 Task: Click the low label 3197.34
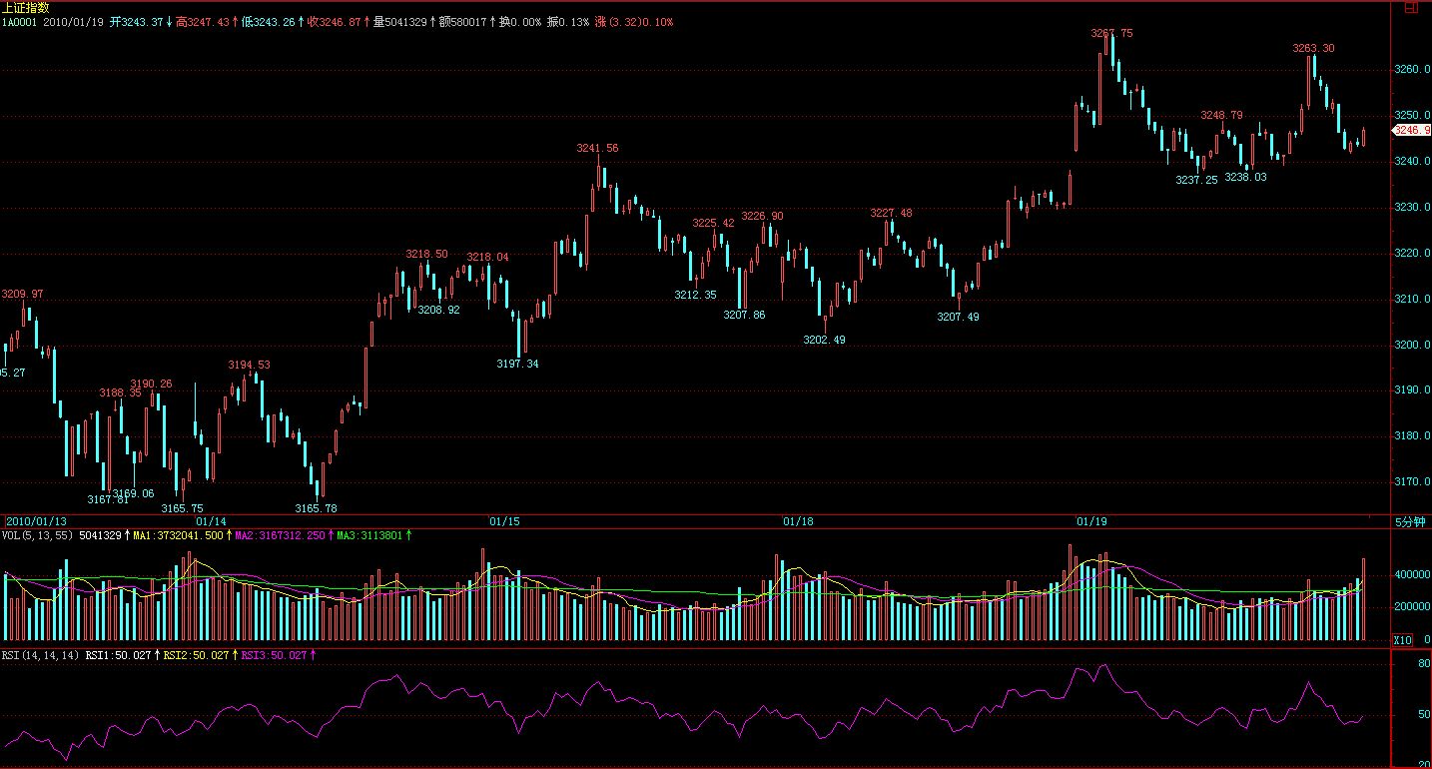click(517, 364)
